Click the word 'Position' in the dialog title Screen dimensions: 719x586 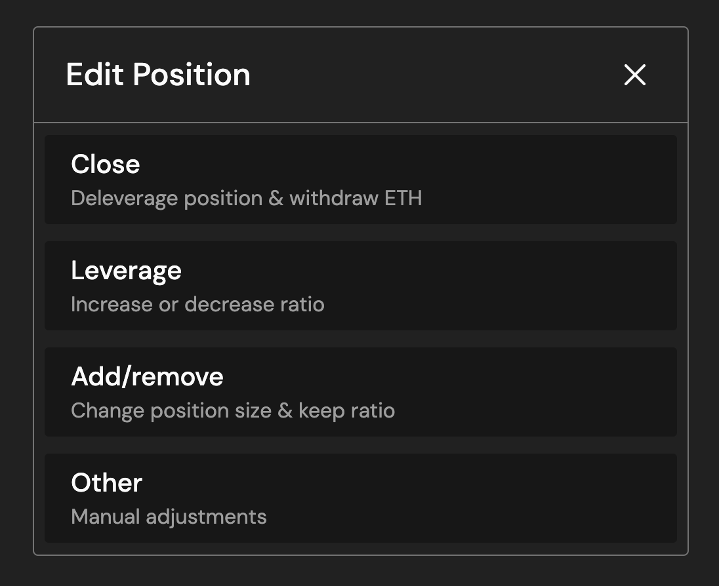(192, 75)
